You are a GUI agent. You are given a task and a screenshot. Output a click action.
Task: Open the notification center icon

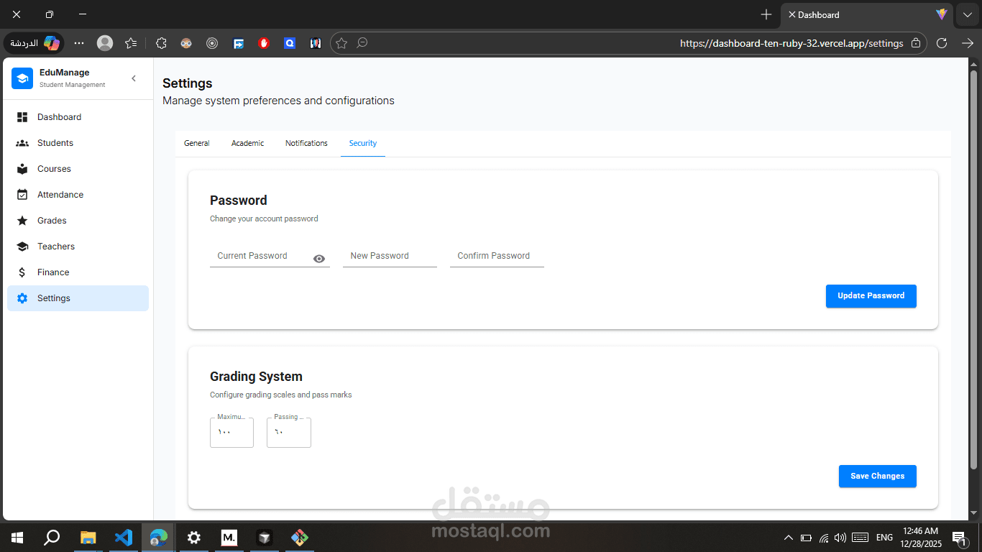[959, 538]
